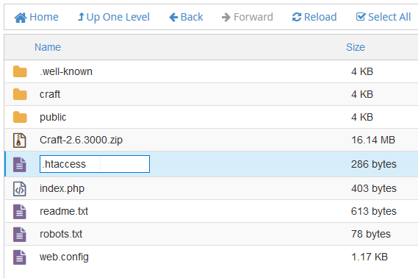
Task: Reload the file listing
Action: [314, 17]
